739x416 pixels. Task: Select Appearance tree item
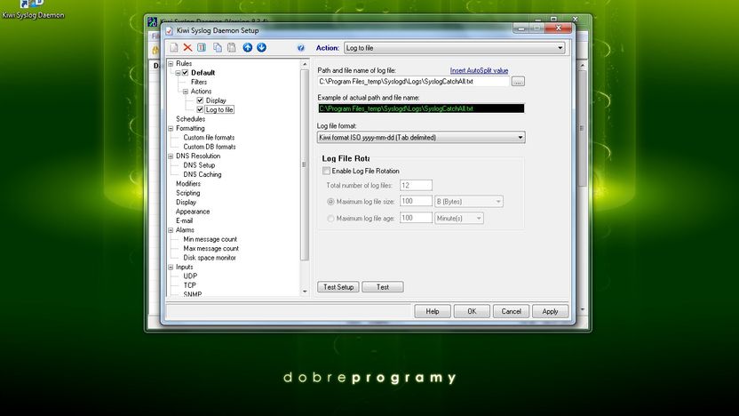click(x=193, y=212)
